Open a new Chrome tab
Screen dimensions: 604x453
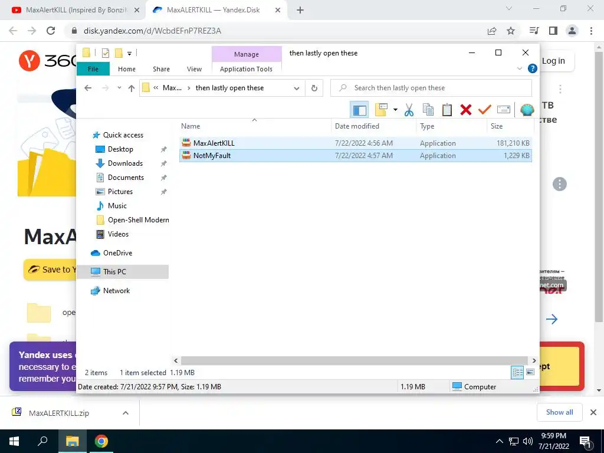300,10
